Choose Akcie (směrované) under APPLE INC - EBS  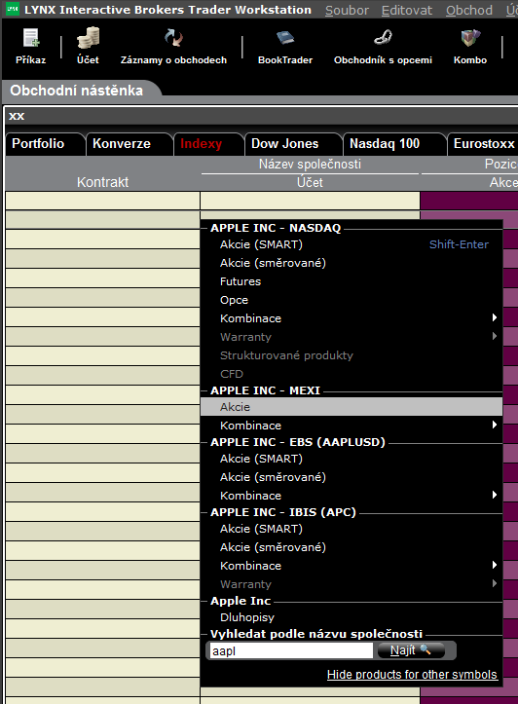coord(351,477)
